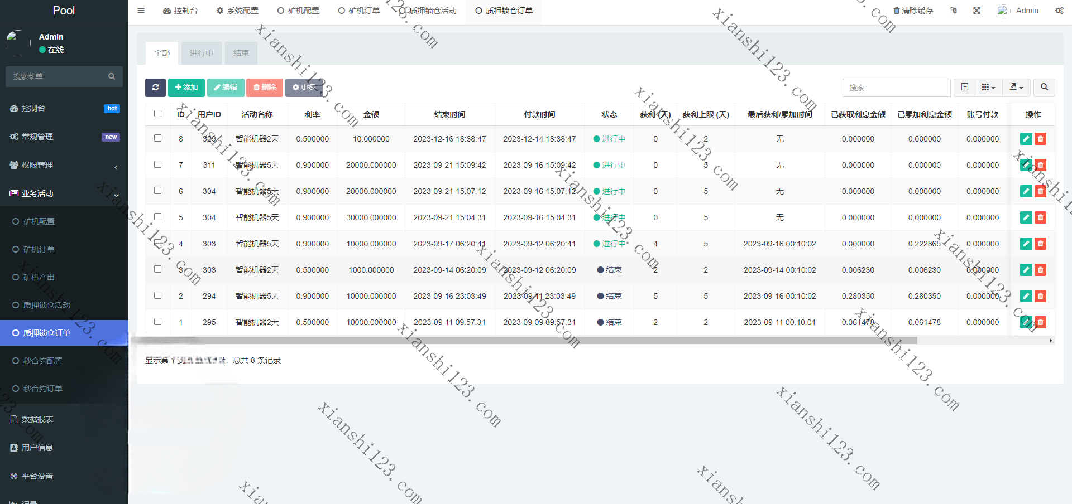Switch to the 进行中 tab

pyautogui.click(x=201, y=53)
